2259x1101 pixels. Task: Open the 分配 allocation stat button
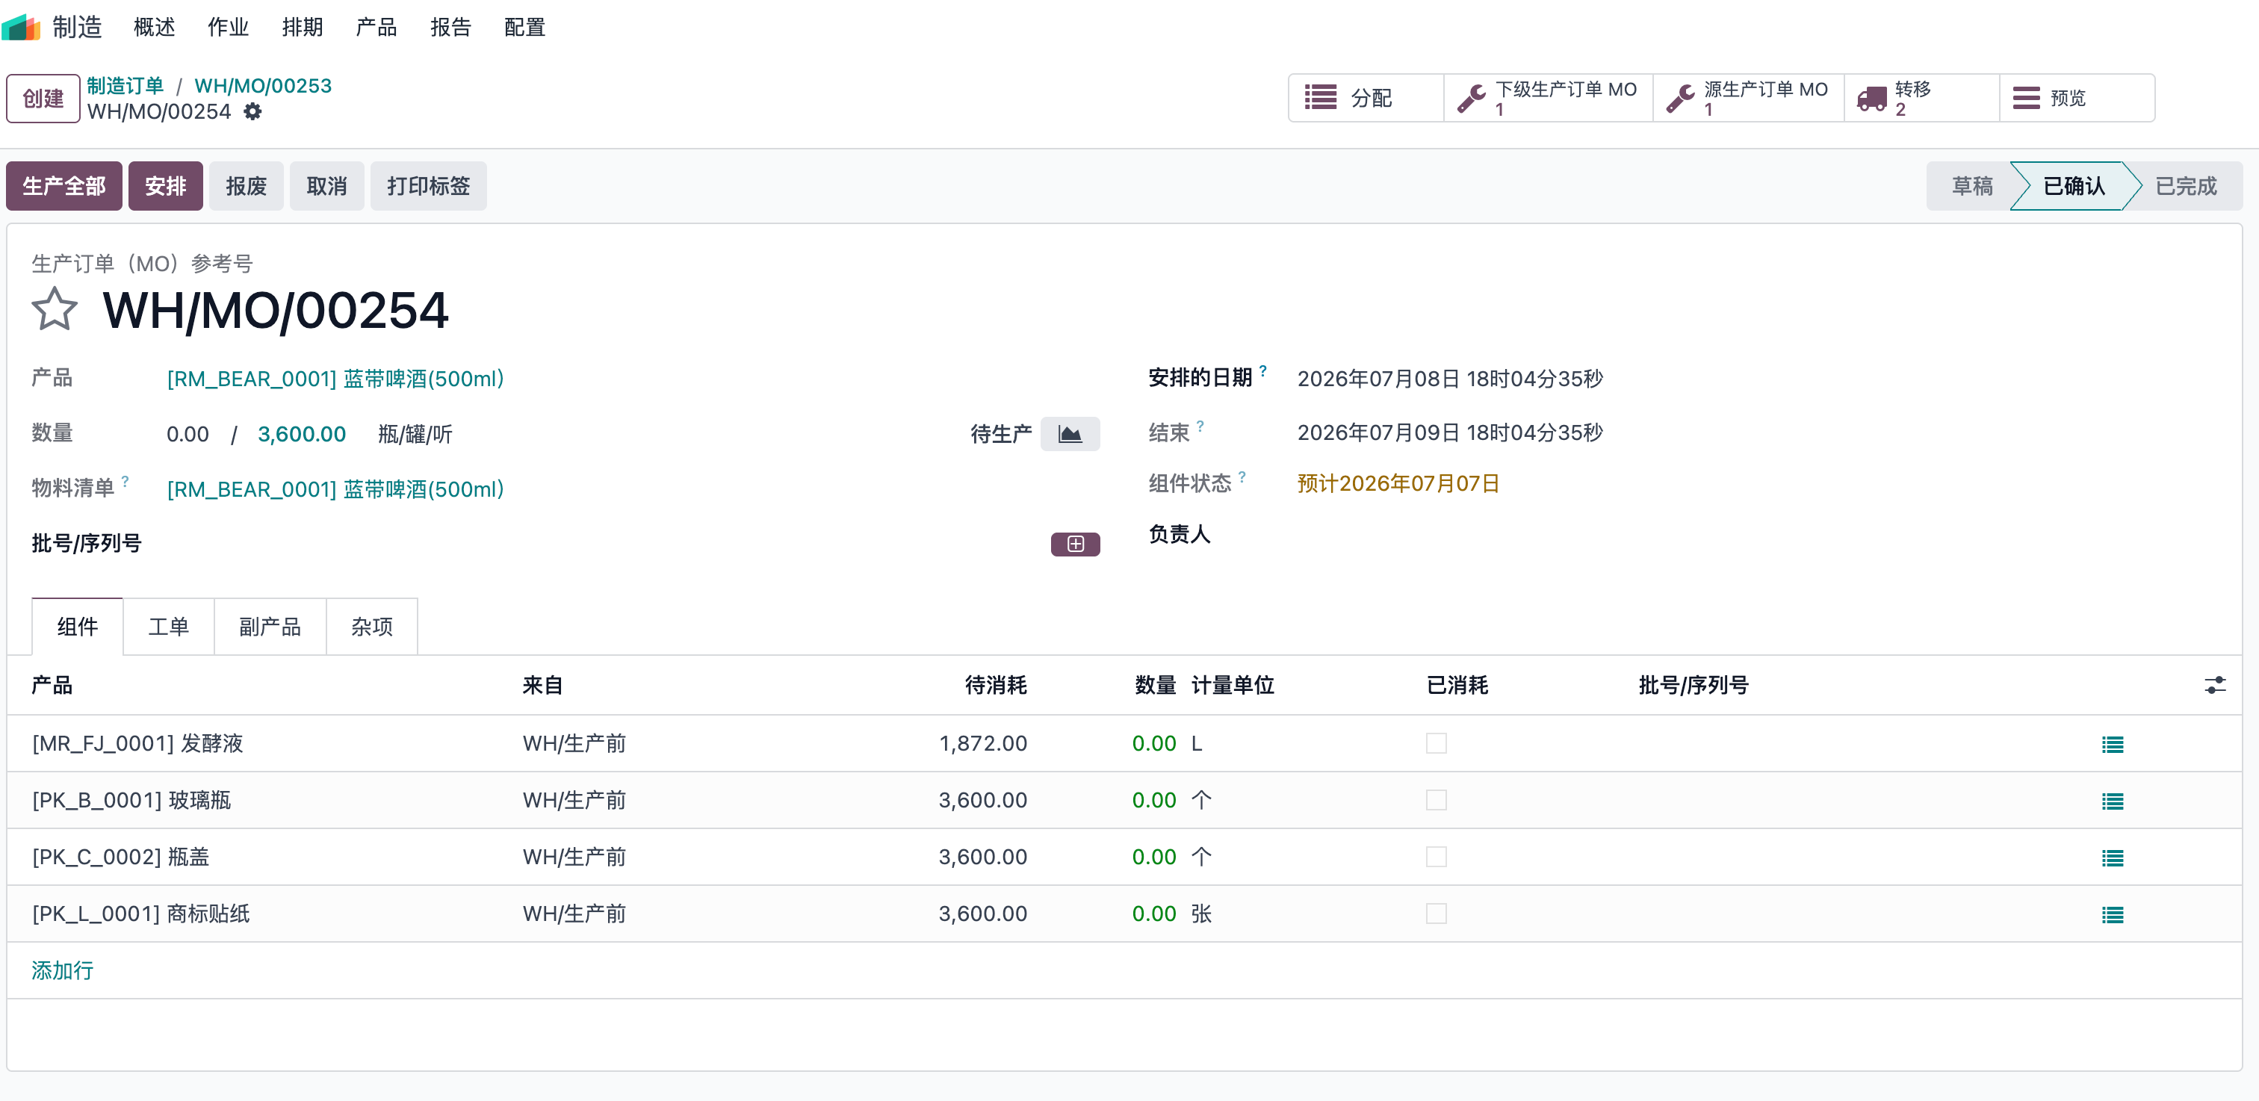click(x=1366, y=97)
